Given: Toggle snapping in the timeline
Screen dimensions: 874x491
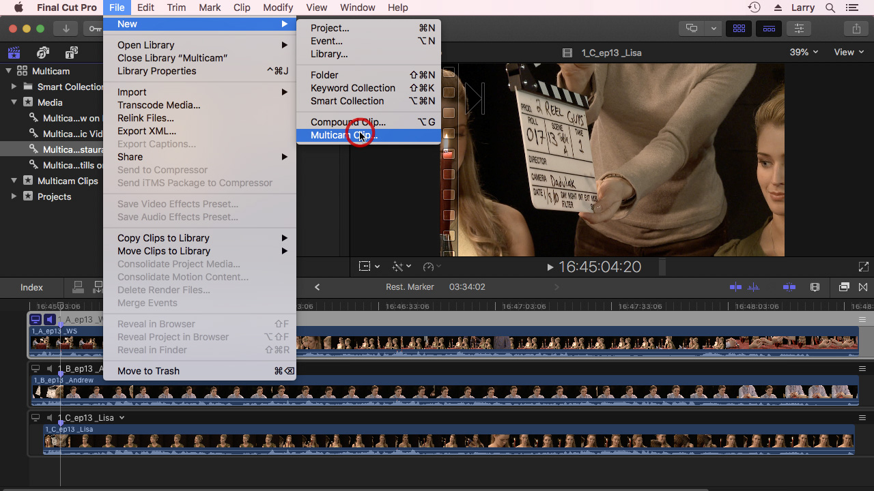Looking at the screenshot, I should tap(789, 287).
